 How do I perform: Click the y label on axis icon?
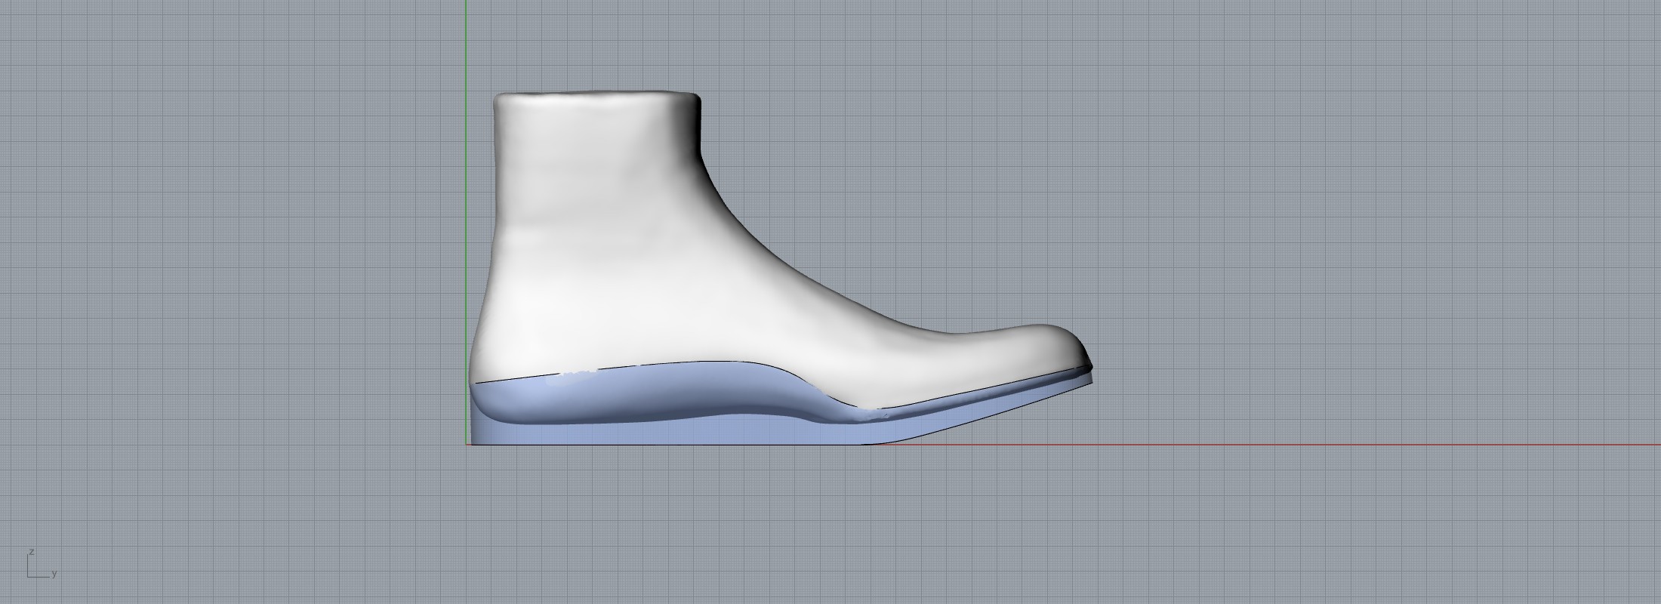(x=54, y=574)
